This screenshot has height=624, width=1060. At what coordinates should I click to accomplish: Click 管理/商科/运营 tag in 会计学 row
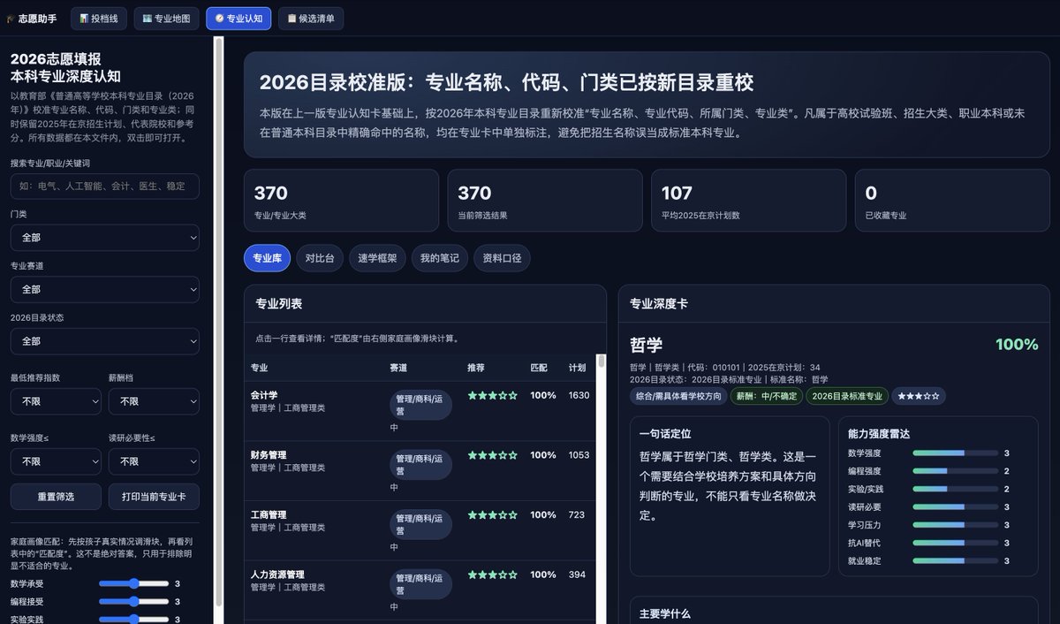[x=420, y=405]
